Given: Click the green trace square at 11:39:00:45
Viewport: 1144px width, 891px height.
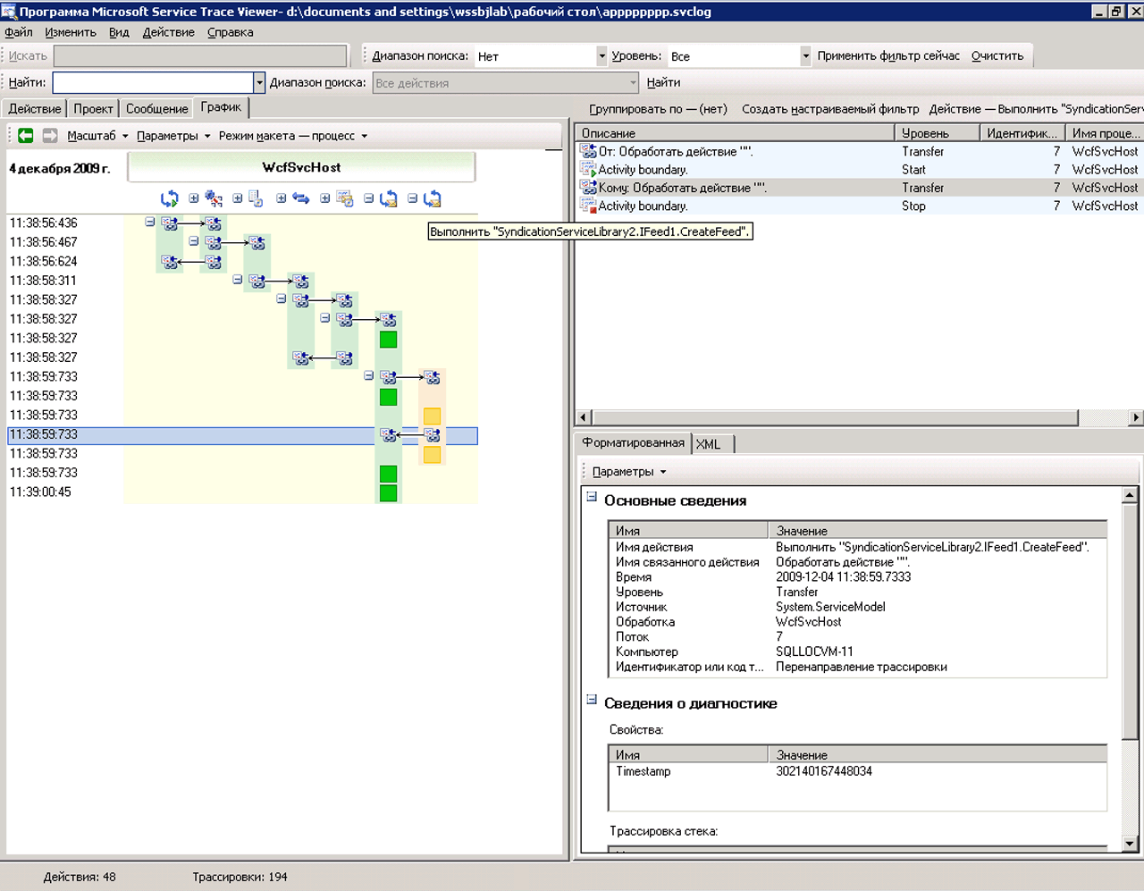Looking at the screenshot, I should tap(388, 492).
